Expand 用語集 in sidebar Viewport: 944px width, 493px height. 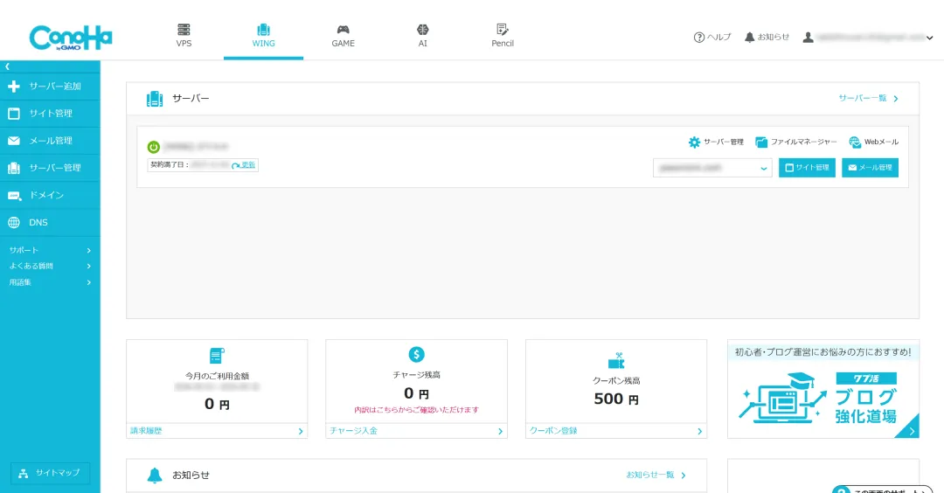(x=50, y=281)
